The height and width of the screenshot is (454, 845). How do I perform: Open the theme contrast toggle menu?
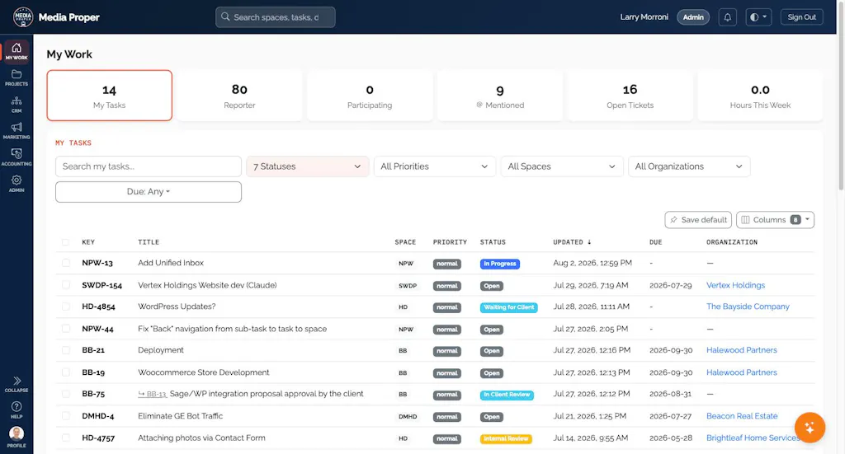(x=758, y=17)
